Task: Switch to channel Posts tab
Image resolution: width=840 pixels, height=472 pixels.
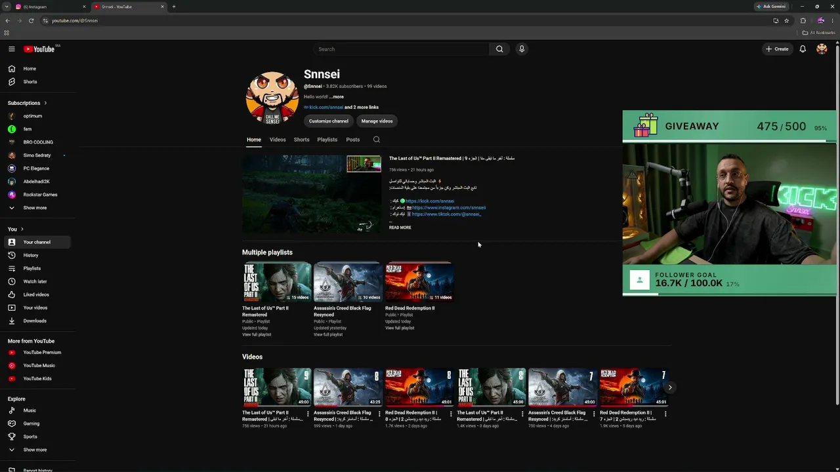Action: coord(353,140)
